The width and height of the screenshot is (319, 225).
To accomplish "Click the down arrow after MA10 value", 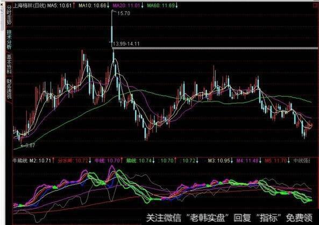I will [108, 5].
